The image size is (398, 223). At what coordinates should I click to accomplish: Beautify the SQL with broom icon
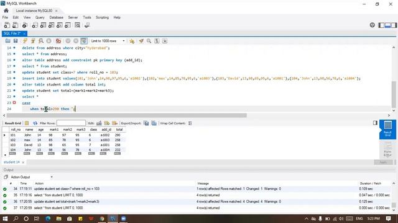click(141, 41)
